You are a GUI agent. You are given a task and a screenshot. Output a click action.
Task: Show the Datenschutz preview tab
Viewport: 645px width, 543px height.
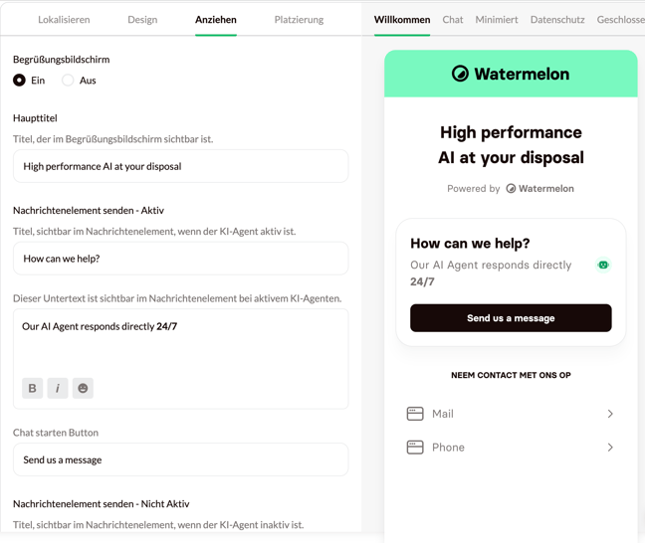tap(557, 20)
